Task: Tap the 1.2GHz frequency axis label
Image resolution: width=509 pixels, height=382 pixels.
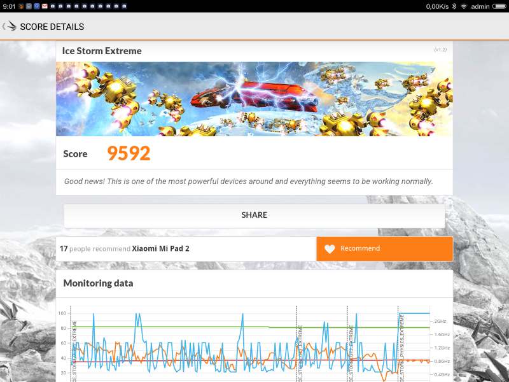Action: pyautogui.click(x=442, y=348)
